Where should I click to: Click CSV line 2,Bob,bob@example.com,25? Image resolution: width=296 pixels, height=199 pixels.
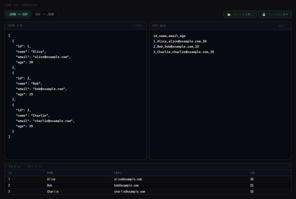point(176,47)
